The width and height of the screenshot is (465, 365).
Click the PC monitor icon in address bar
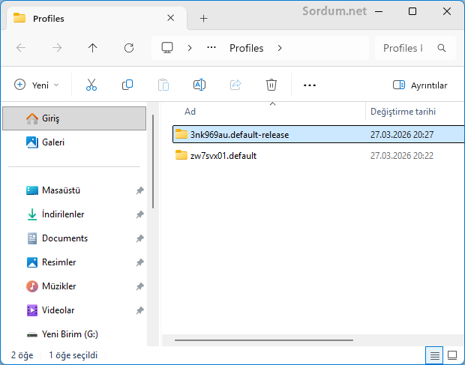click(x=167, y=48)
